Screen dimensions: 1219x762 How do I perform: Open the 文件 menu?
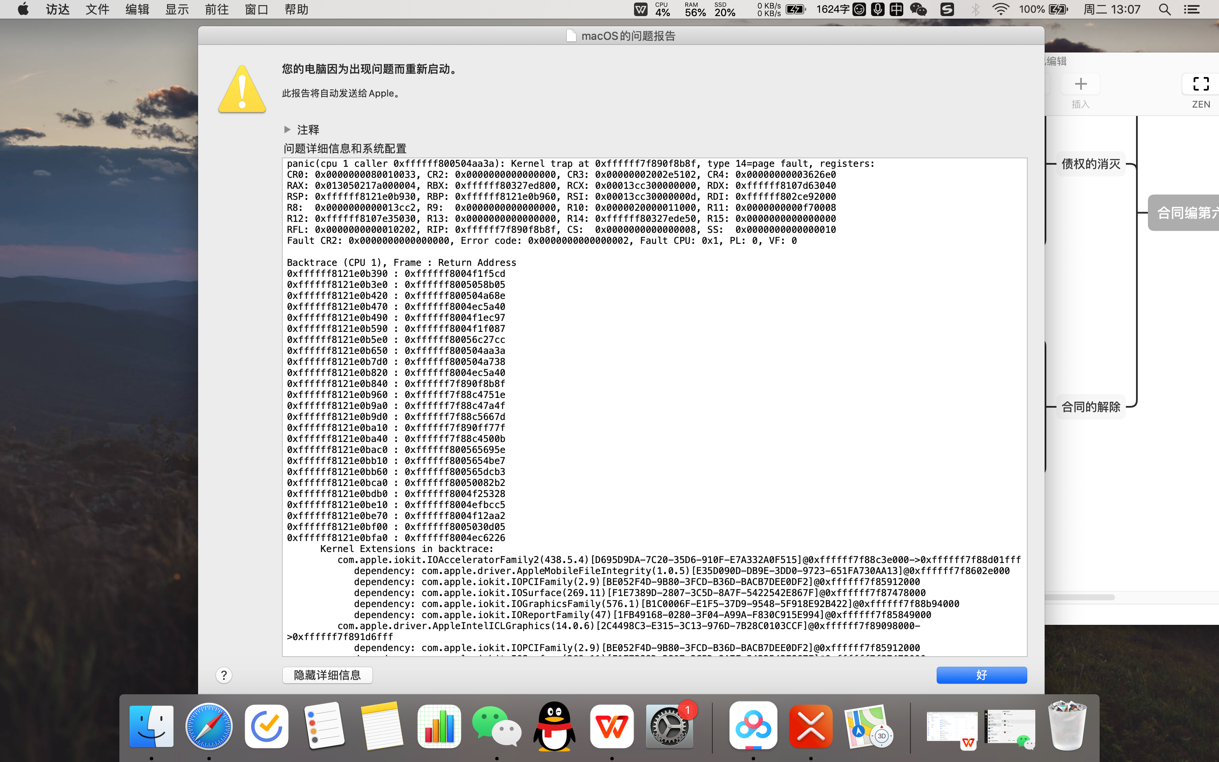pyautogui.click(x=97, y=9)
